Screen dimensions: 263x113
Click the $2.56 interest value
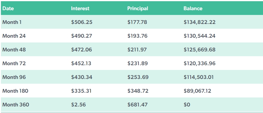(78, 105)
